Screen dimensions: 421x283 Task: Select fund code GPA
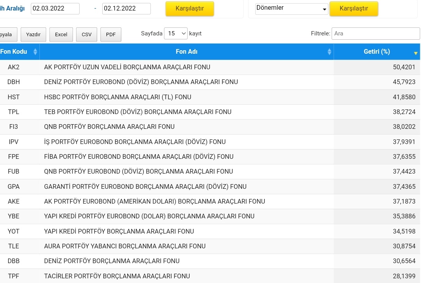[x=13, y=186]
